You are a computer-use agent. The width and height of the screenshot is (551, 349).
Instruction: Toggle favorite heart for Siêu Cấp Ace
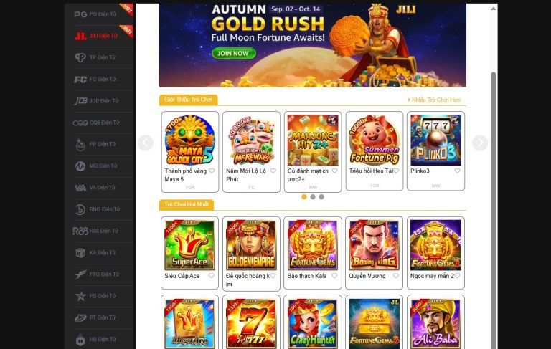click(x=212, y=276)
